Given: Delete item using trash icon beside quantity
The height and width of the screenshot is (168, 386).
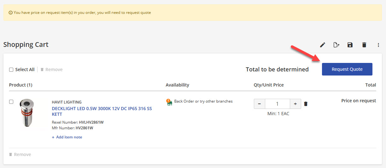Looking at the screenshot, I should pyautogui.click(x=306, y=104).
